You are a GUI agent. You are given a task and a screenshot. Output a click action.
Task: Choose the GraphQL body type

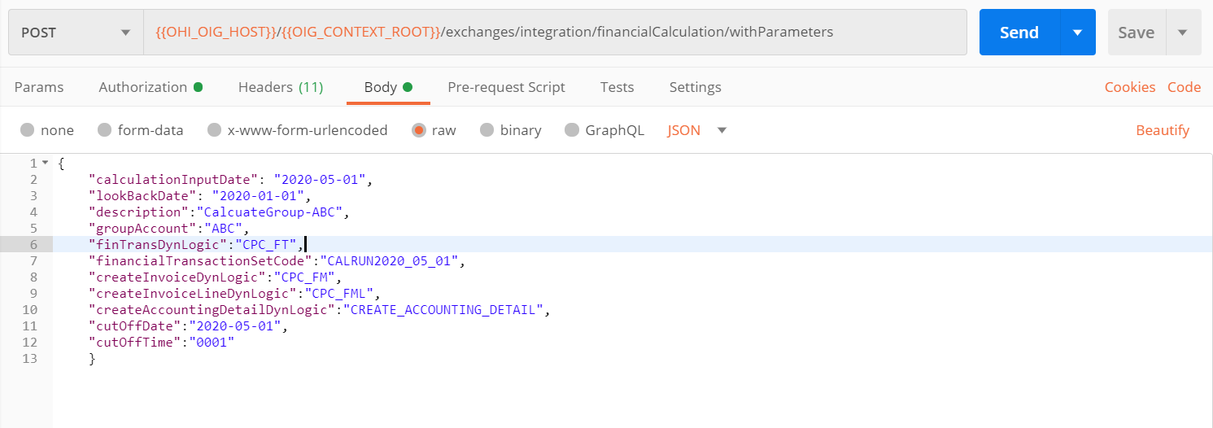[x=604, y=130]
